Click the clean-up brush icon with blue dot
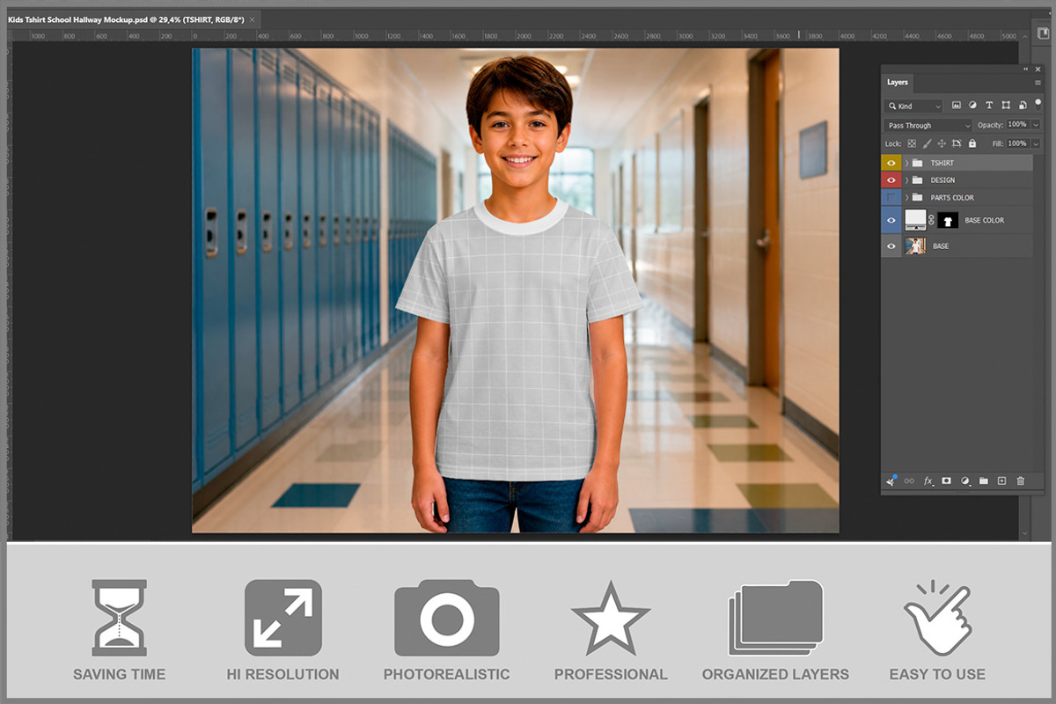 point(891,480)
